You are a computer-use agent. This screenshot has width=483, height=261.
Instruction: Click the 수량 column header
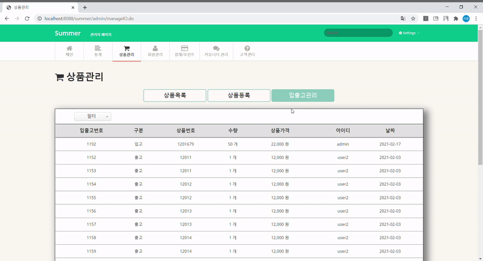[x=233, y=131]
